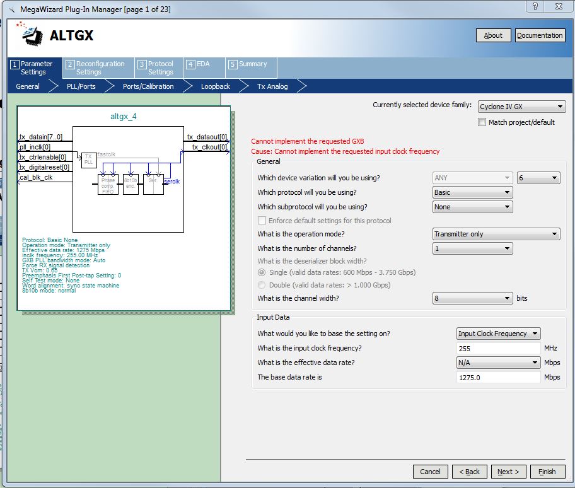Switch to Reconfiguration Settings tab
575x488 pixels.
98,68
